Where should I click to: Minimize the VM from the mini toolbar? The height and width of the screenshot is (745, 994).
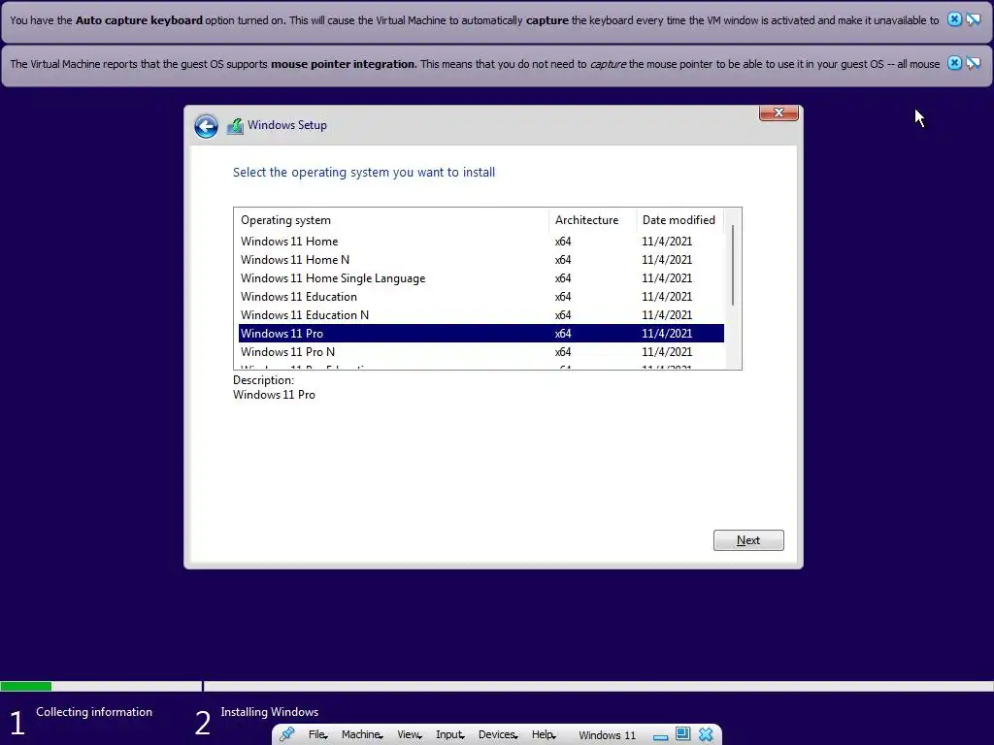[x=660, y=735]
